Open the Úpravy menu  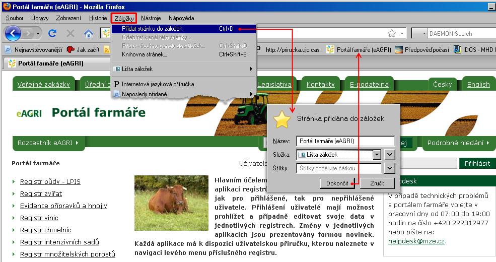point(40,18)
